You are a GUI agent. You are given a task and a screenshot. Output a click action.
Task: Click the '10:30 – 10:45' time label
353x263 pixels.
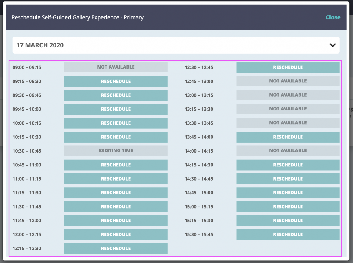tap(27, 151)
